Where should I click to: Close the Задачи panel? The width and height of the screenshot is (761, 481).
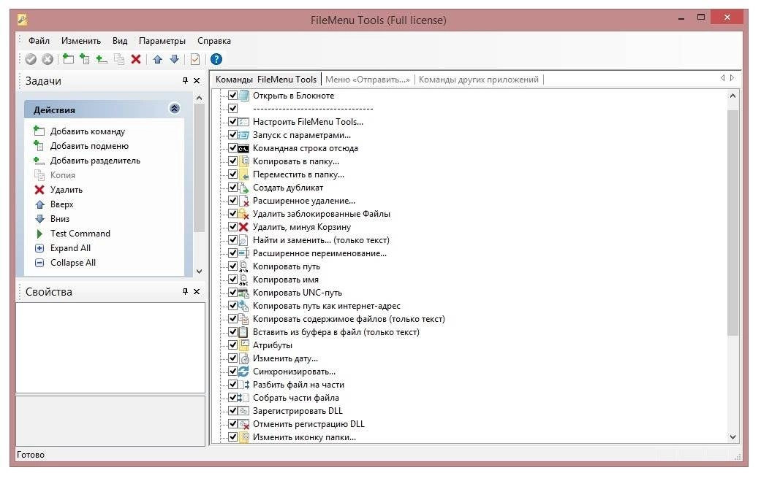(197, 80)
